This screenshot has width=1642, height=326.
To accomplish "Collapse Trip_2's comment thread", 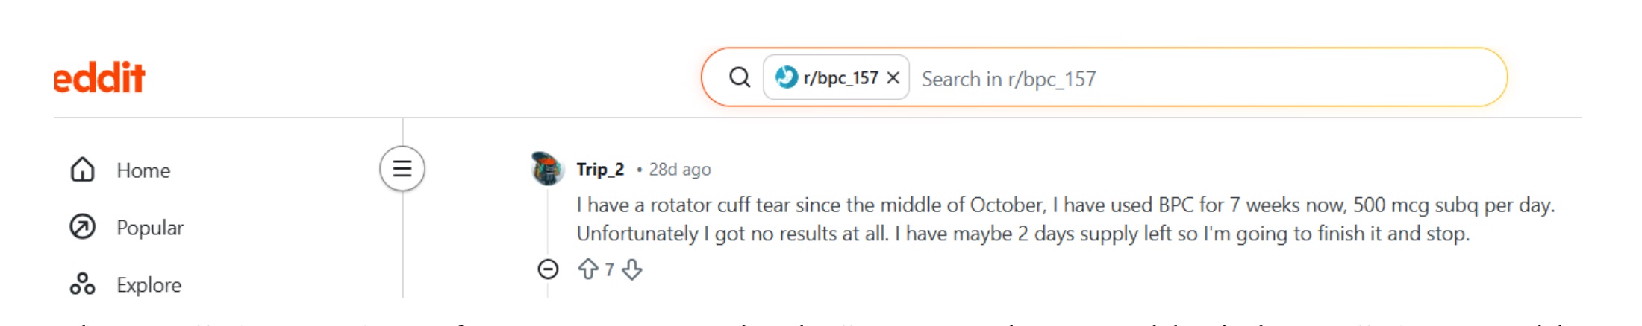I will pos(548,269).
